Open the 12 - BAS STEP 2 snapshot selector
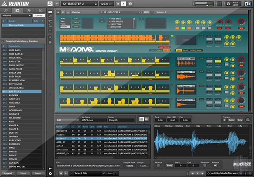The width and height of the screenshot is (255, 177). pos(80,4)
